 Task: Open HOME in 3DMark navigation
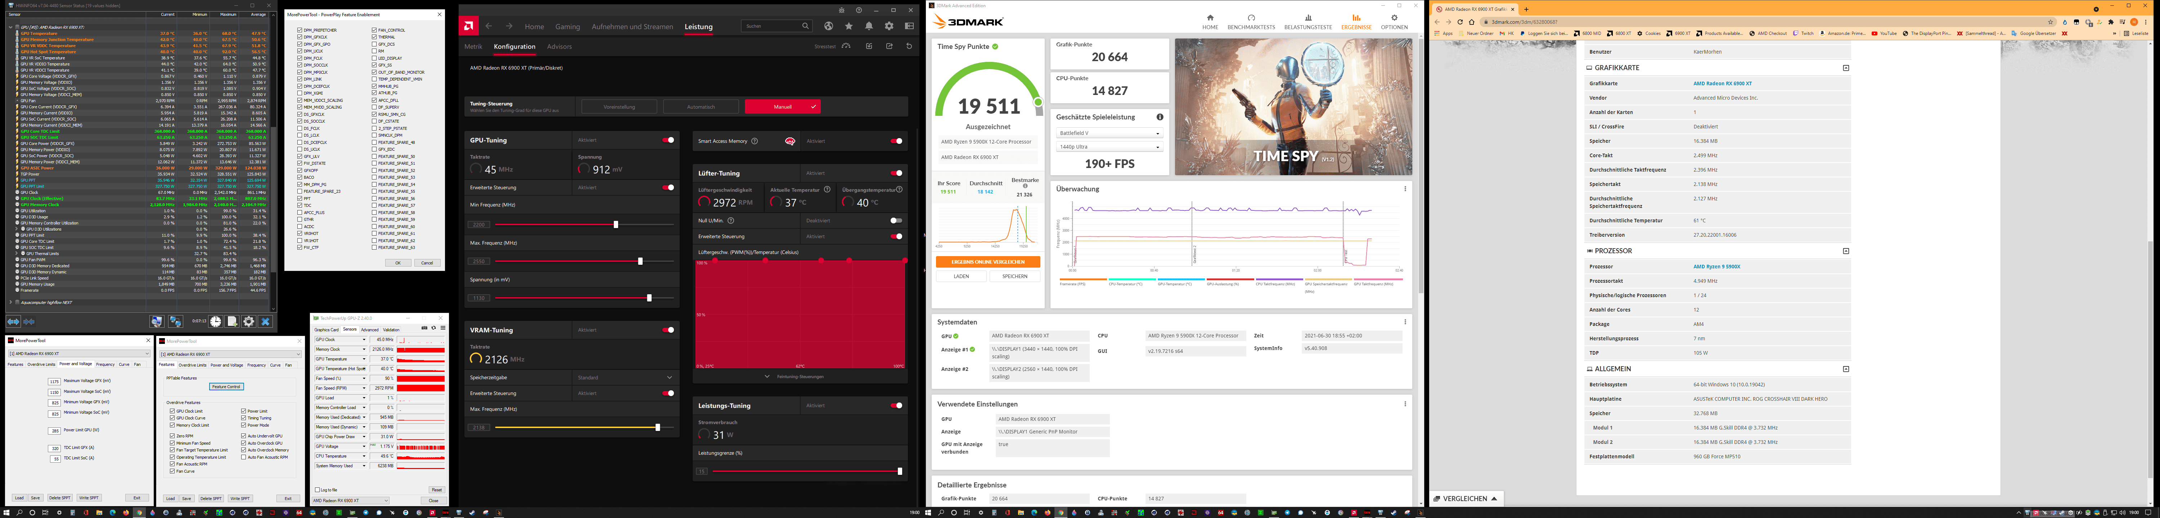[1210, 22]
